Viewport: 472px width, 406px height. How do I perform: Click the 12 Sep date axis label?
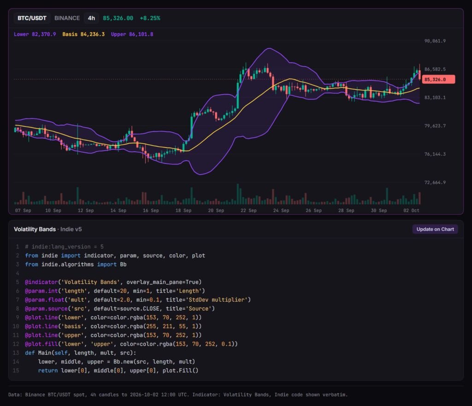[85, 211]
